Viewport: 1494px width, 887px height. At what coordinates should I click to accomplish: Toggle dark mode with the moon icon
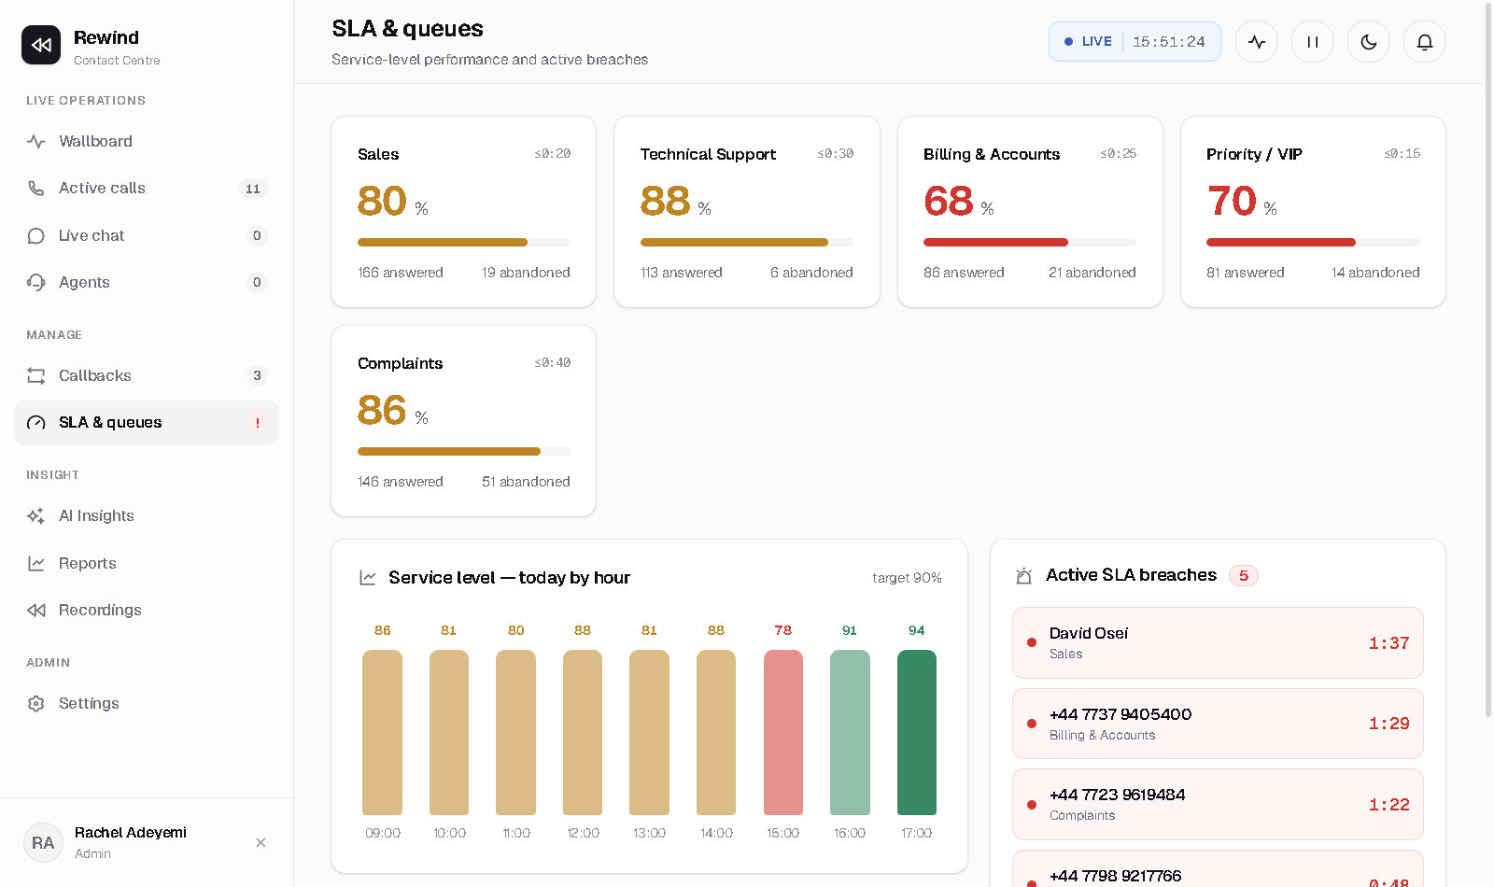pos(1369,42)
